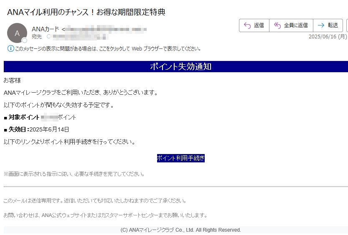Click the 宛先 recipient label
This screenshot has width=348, height=235.
(37, 37)
